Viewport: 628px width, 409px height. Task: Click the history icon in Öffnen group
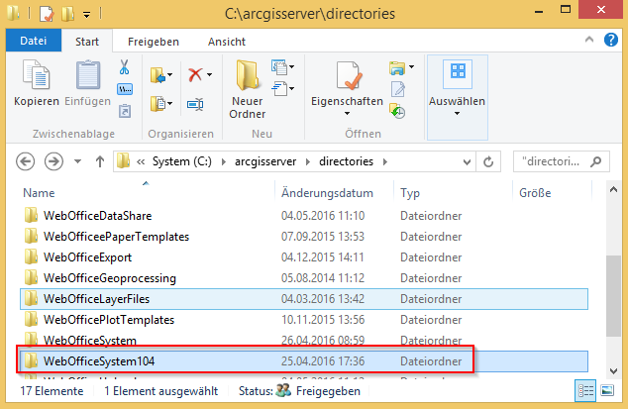[397, 111]
